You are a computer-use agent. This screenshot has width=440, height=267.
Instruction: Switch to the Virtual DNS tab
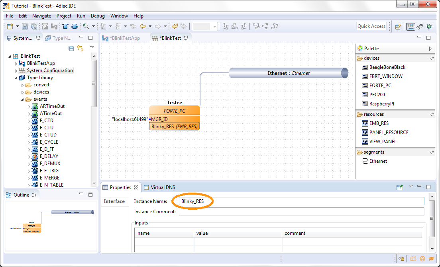pos(162,187)
